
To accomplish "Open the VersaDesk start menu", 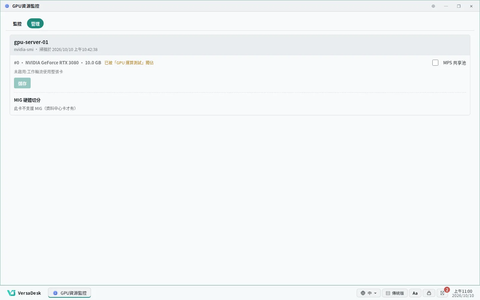I will pyautogui.click(x=24, y=293).
